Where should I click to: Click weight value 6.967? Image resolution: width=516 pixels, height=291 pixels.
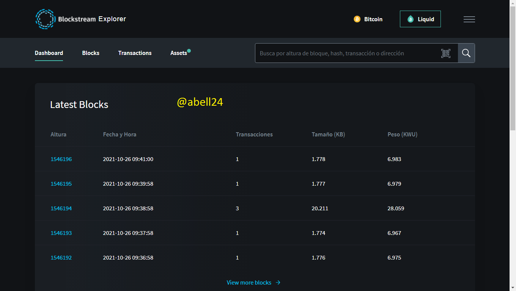pyautogui.click(x=394, y=233)
